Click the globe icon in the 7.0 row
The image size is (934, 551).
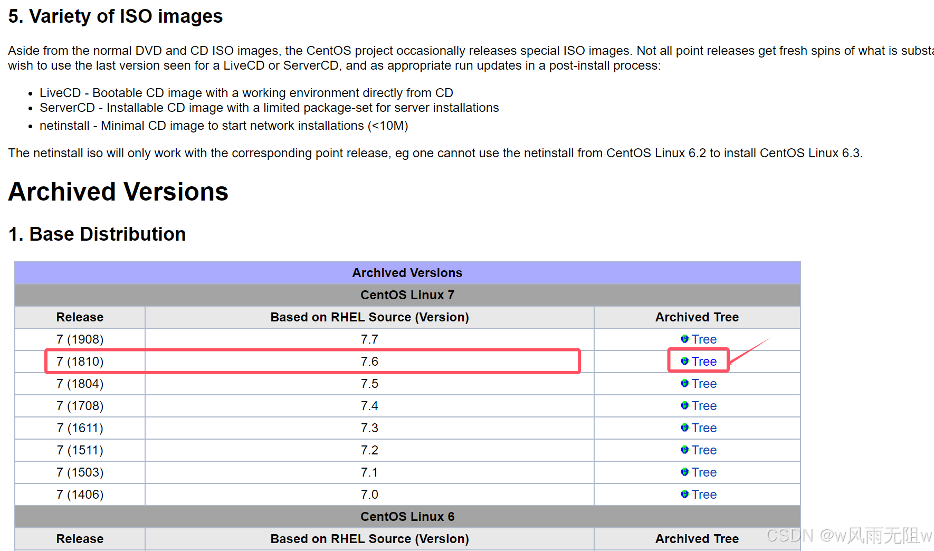click(684, 494)
